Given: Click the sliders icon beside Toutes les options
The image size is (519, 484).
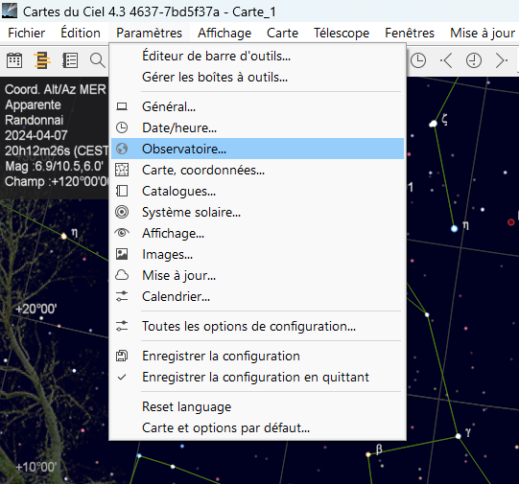Looking at the screenshot, I should coord(122,326).
